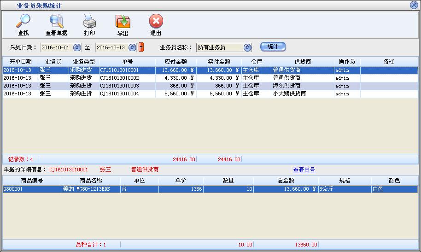The image size is (421, 252).
Task: Open 查看单据 view document icon
Action: (56, 22)
